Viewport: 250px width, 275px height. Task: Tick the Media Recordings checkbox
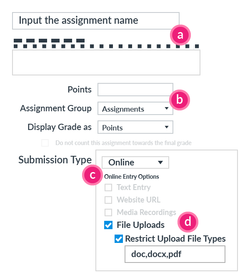(108, 212)
